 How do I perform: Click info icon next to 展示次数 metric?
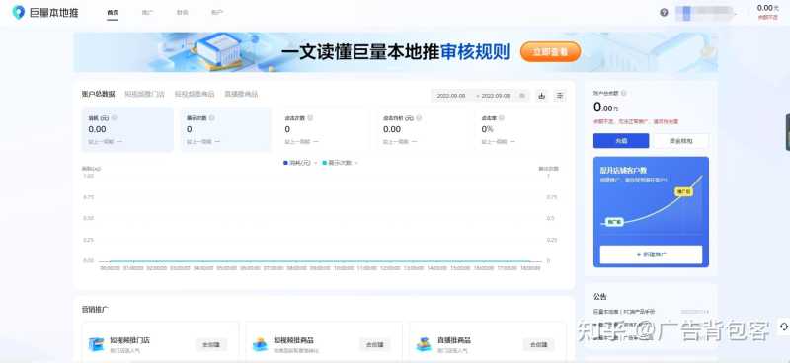click(x=211, y=117)
